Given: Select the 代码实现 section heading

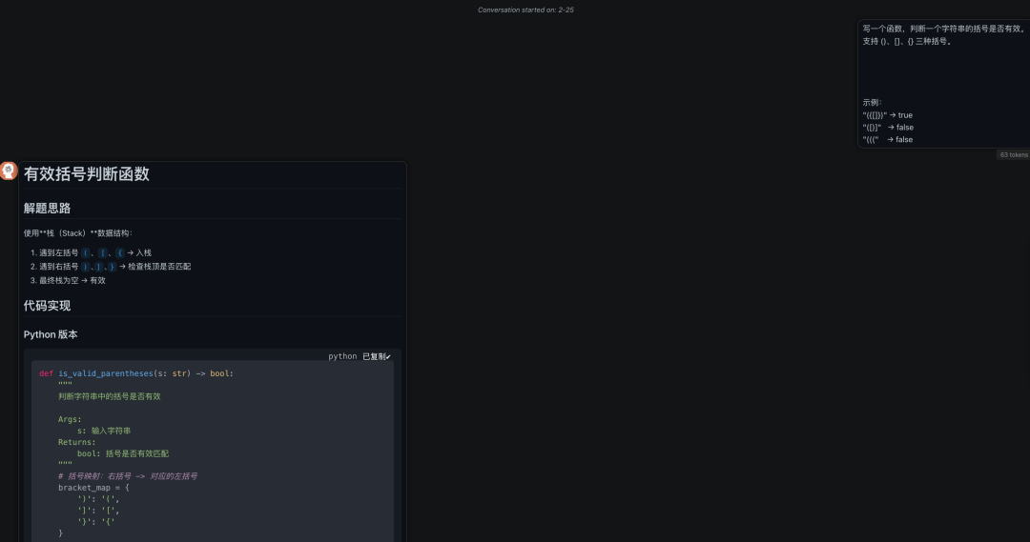Looking at the screenshot, I should [x=47, y=306].
